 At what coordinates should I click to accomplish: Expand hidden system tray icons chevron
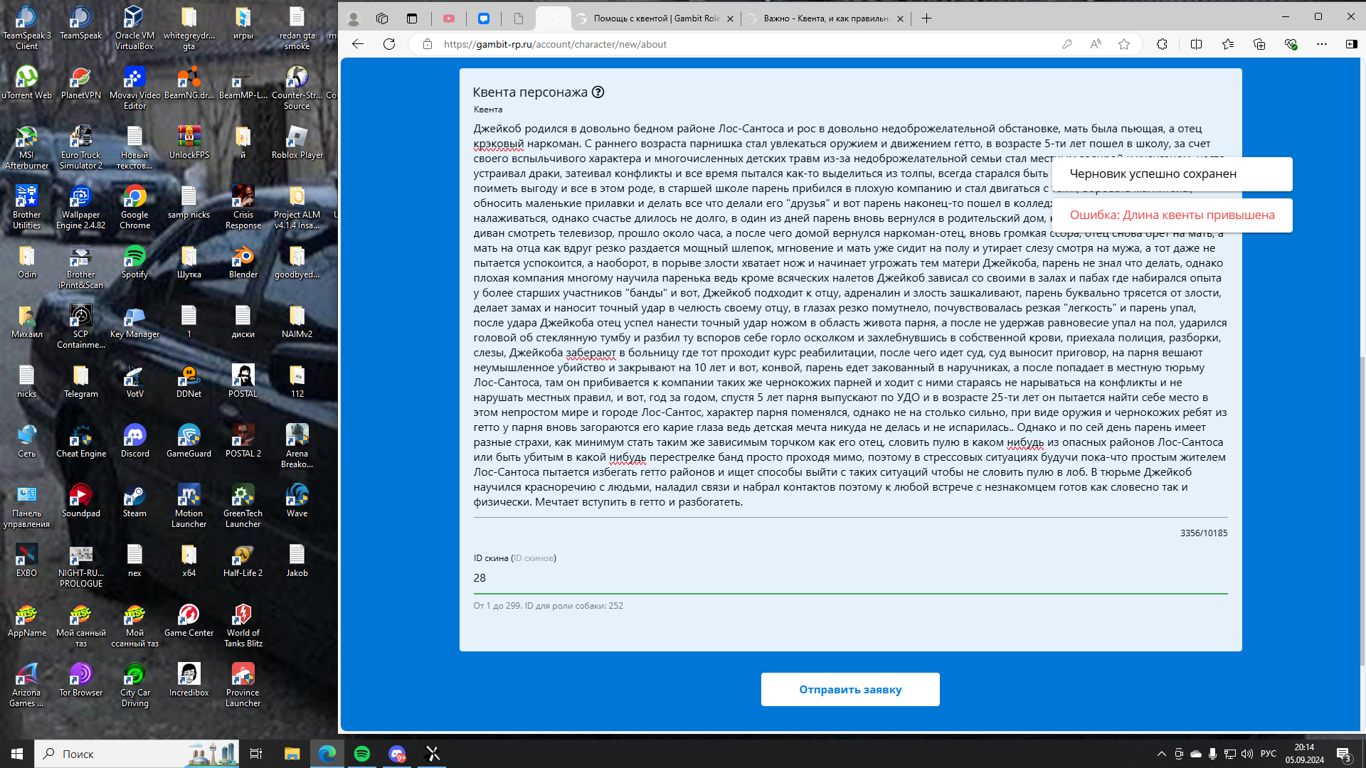coord(1161,754)
